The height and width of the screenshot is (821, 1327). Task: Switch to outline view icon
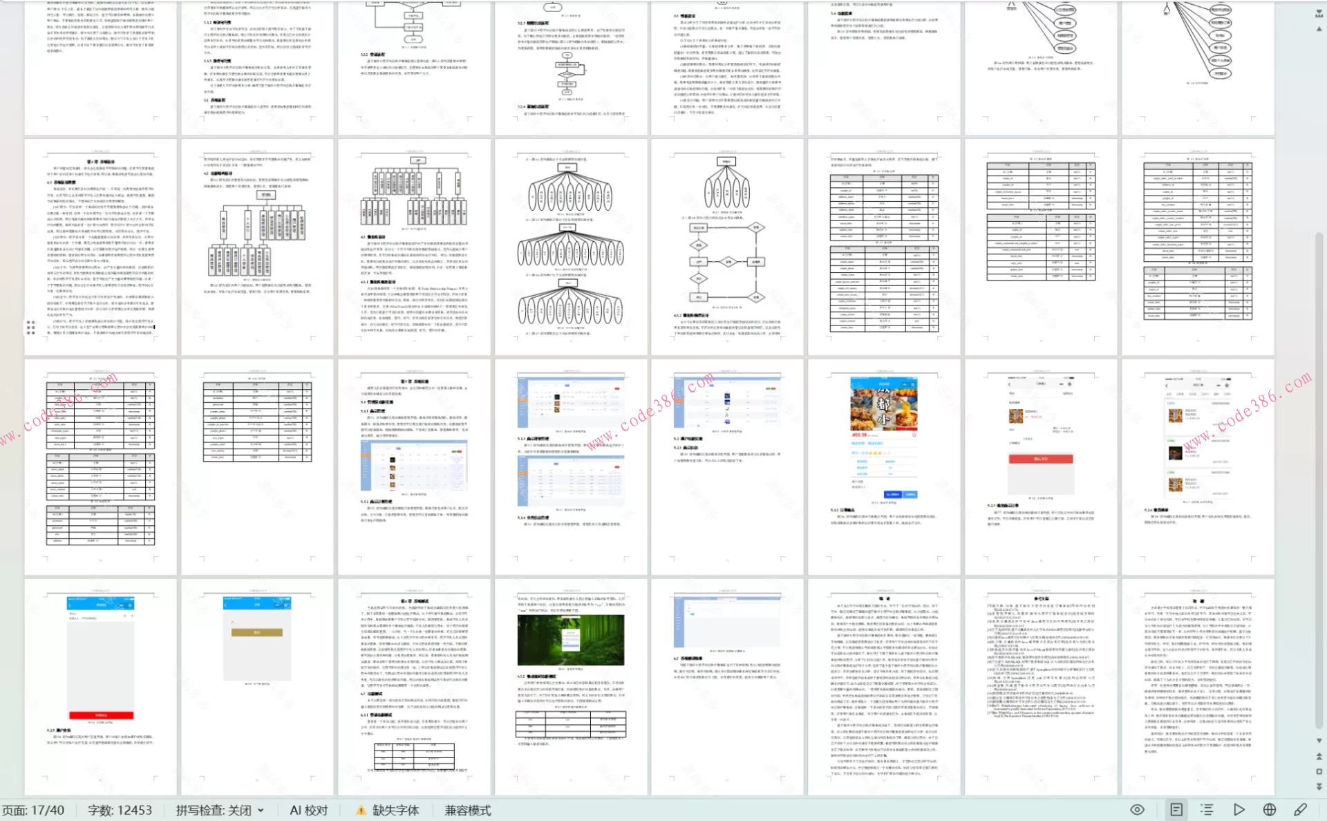[x=1207, y=810]
